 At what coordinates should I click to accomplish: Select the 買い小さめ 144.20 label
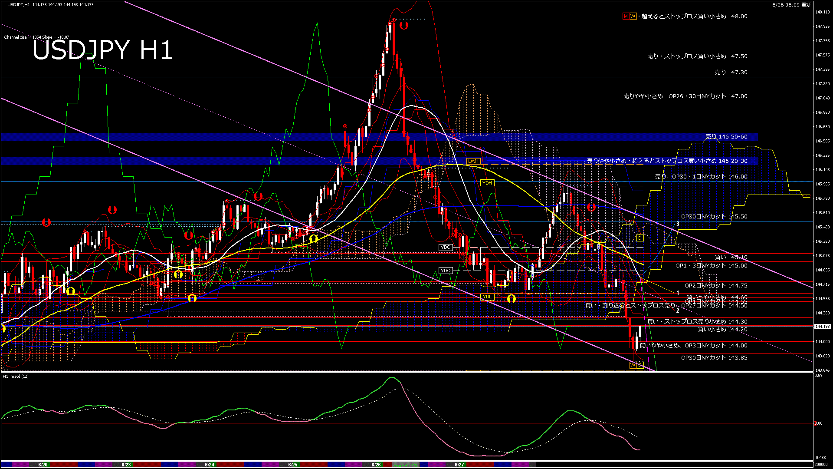click(722, 330)
